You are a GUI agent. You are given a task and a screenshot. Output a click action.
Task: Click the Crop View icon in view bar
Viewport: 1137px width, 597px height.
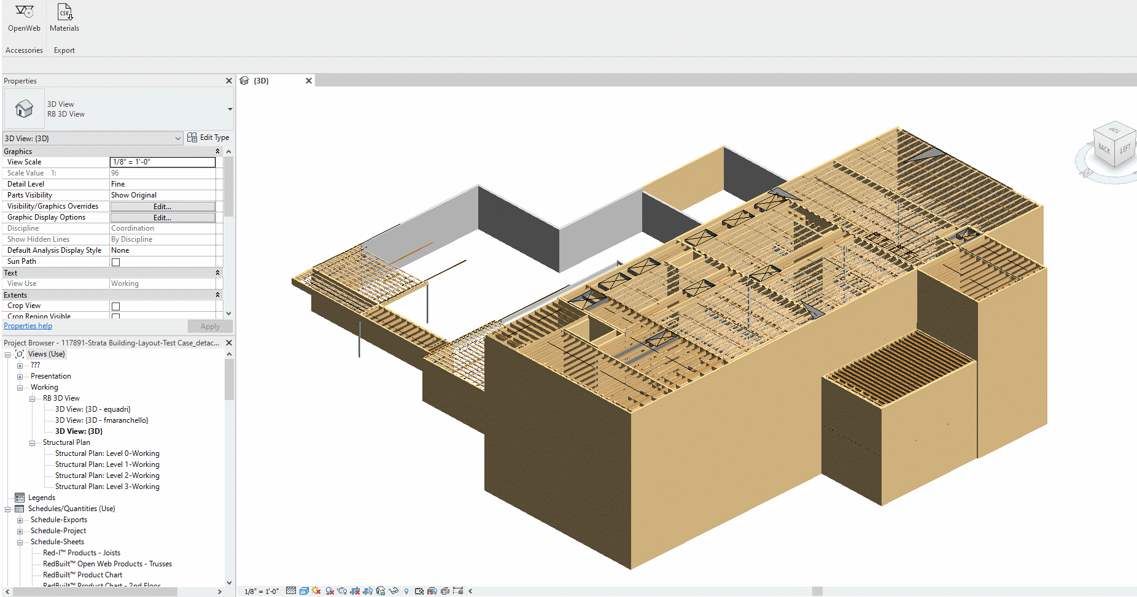355,591
